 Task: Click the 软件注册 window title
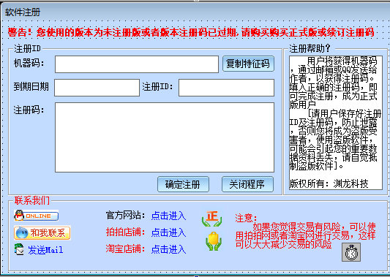point(23,12)
